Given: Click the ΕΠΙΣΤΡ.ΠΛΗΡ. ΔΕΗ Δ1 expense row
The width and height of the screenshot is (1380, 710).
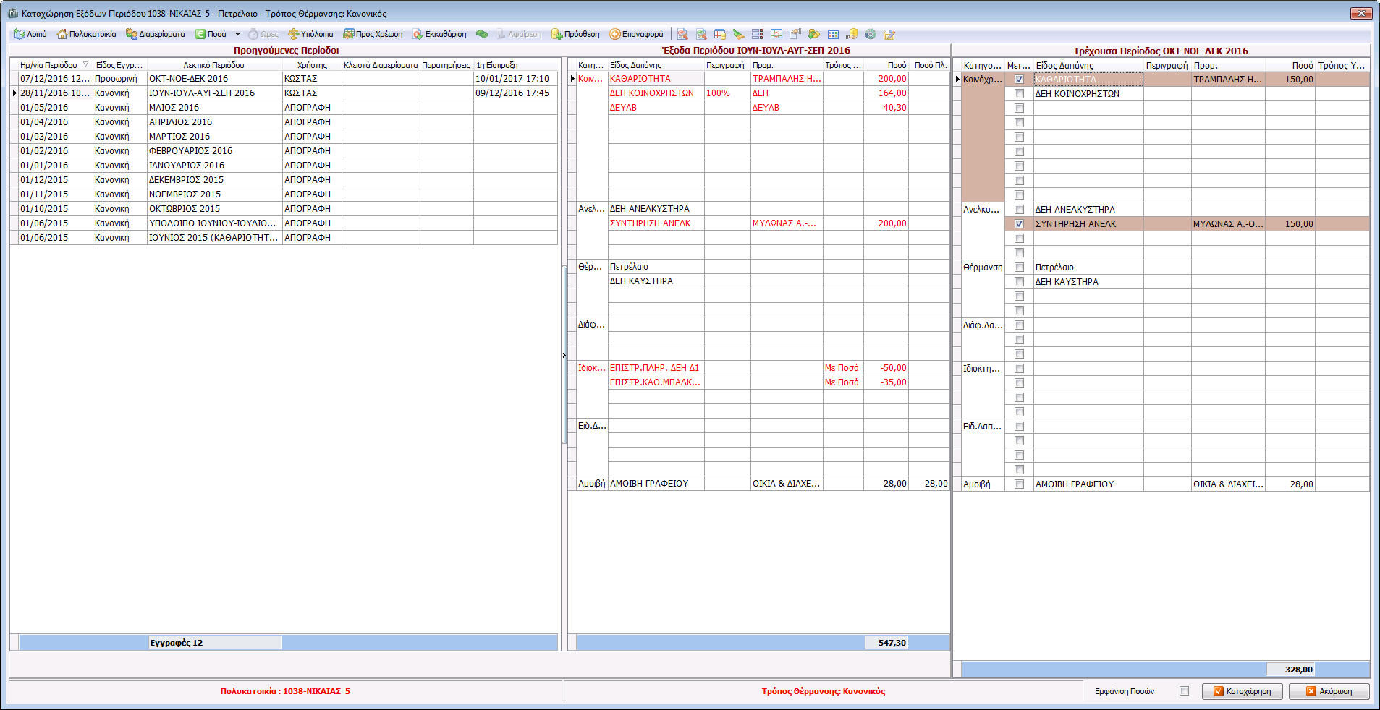Looking at the screenshot, I should point(758,368).
